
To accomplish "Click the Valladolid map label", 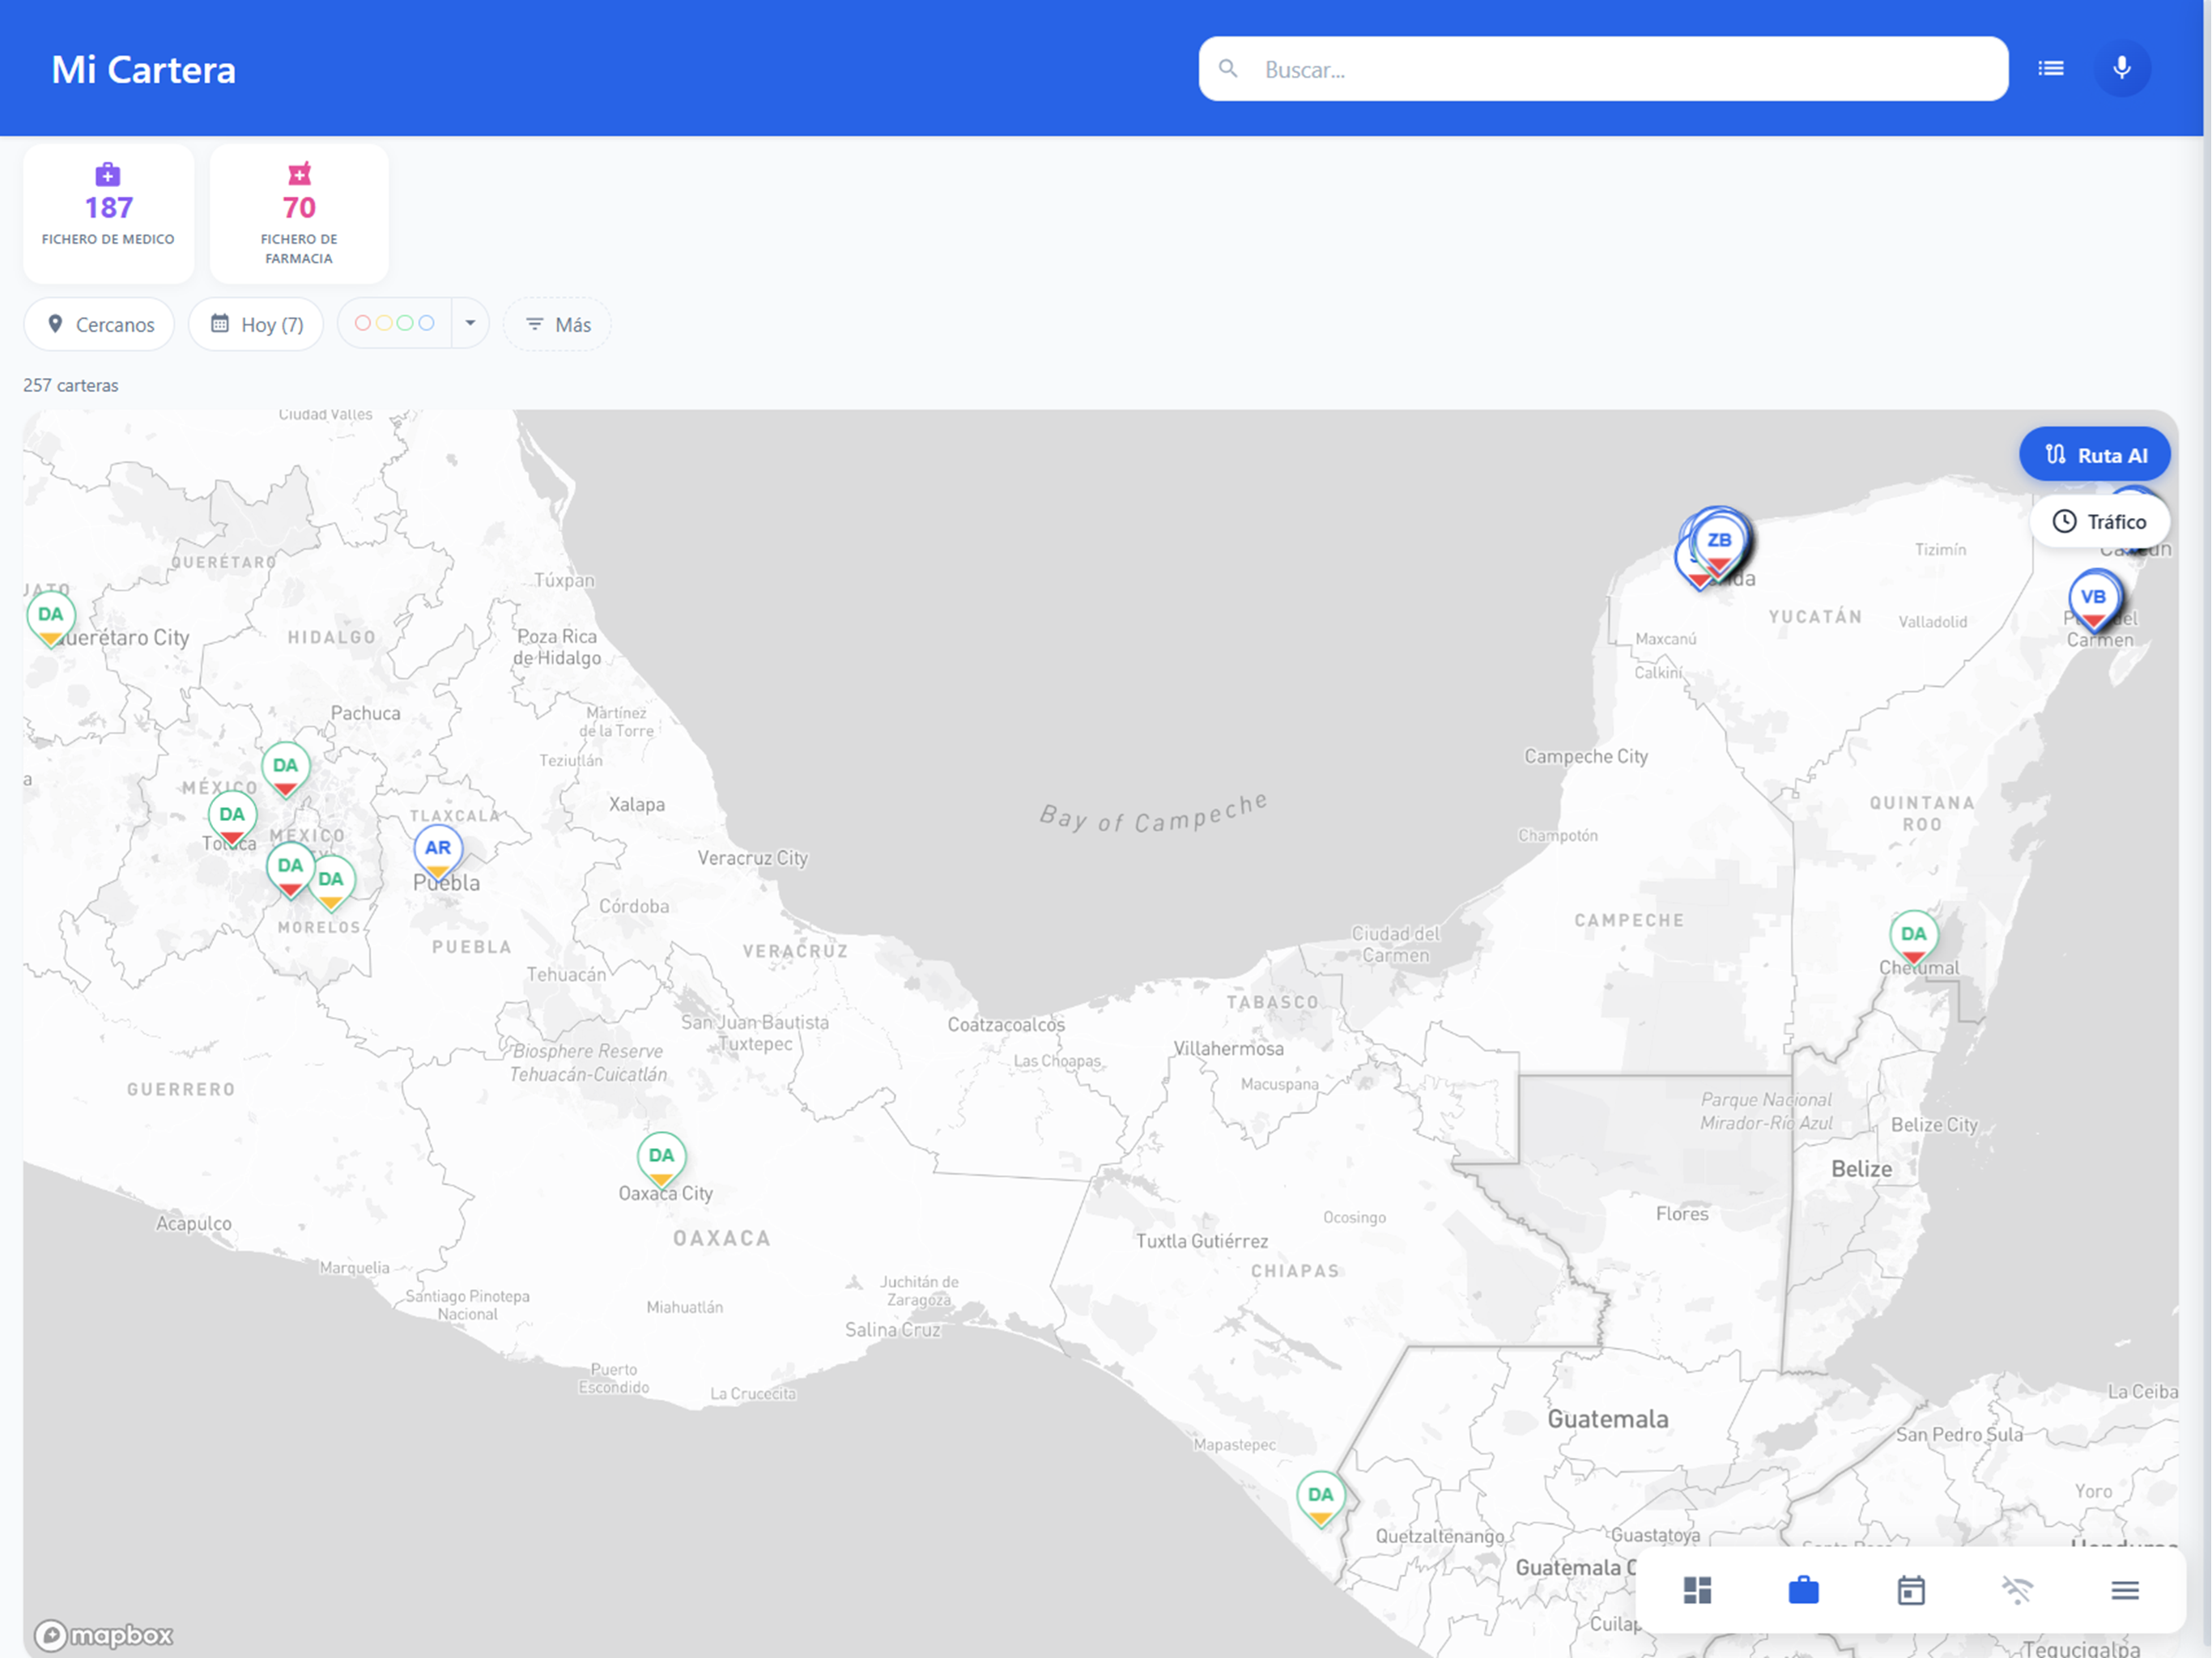I will click(1932, 621).
